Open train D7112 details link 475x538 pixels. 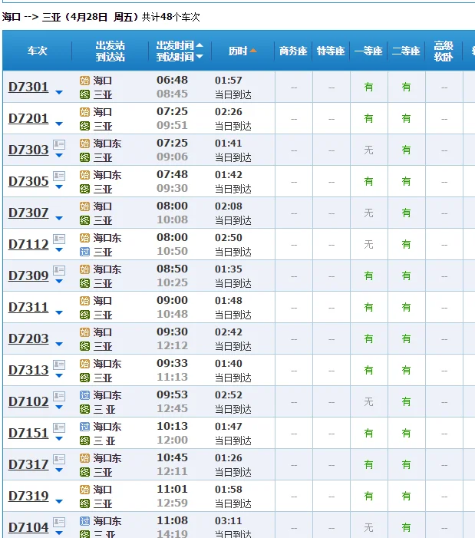point(28,244)
